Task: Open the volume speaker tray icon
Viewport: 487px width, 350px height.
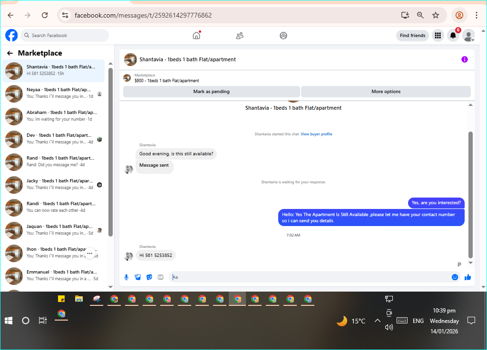Action: tap(389, 327)
